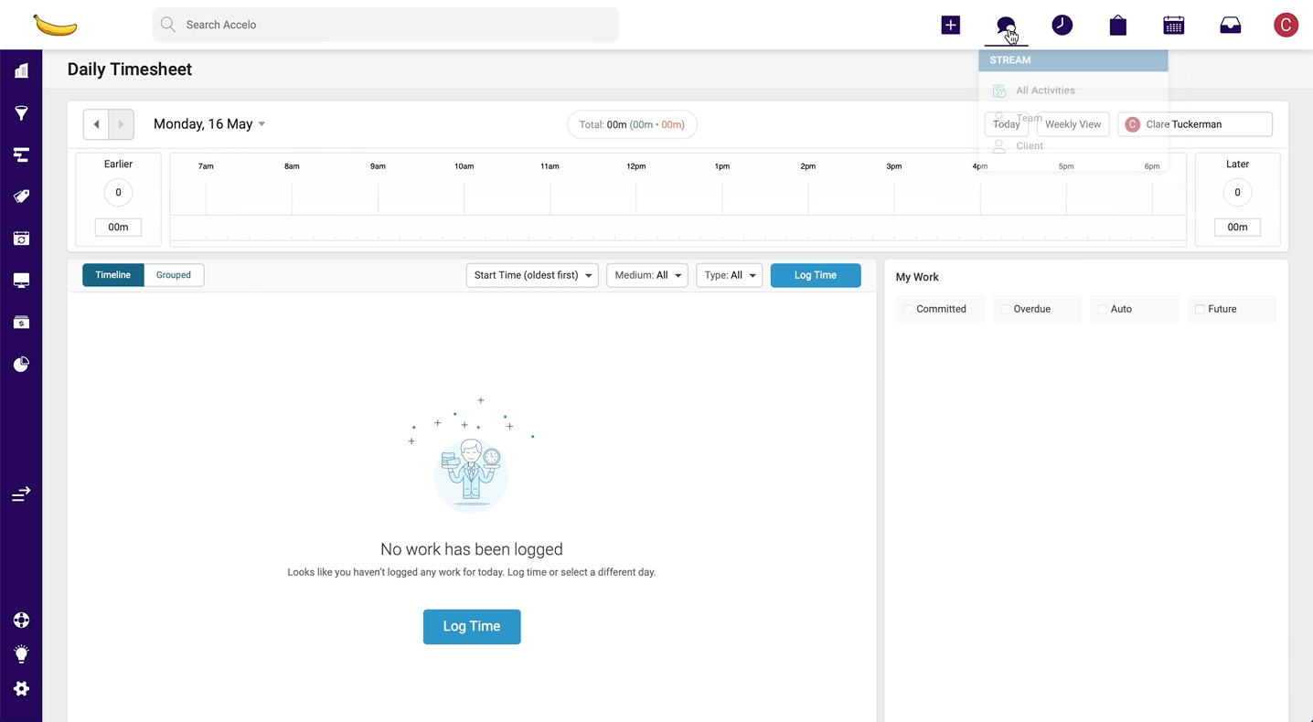This screenshot has width=1313, height=722.
Task: Open the Billing dollar sidebar icon
Action: point(21,323)
